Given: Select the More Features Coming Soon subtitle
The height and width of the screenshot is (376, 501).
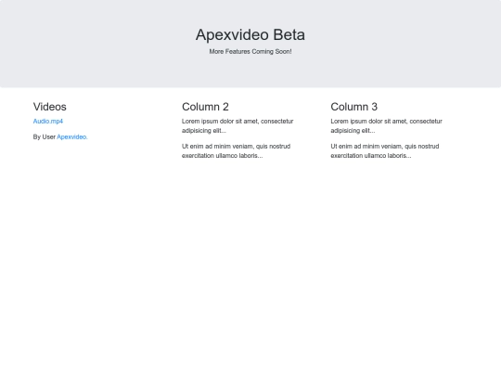Looking at the screenshot, I should tap(250, 51).
